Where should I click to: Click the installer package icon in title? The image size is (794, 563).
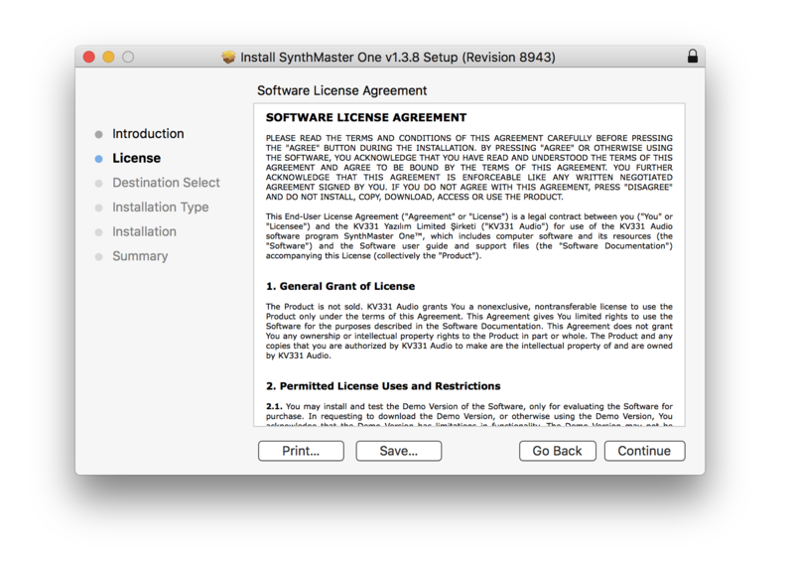point(229,57)
